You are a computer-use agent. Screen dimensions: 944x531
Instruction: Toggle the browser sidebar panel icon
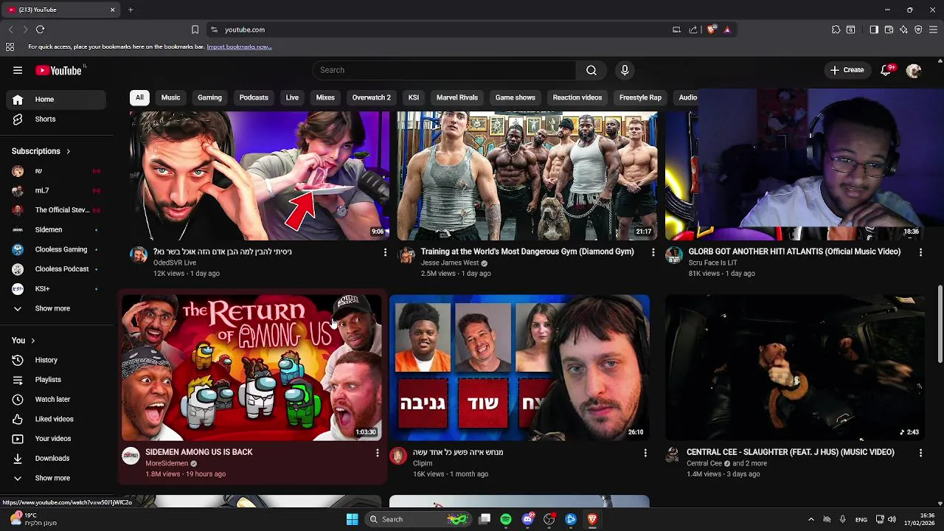click(874, 29)
